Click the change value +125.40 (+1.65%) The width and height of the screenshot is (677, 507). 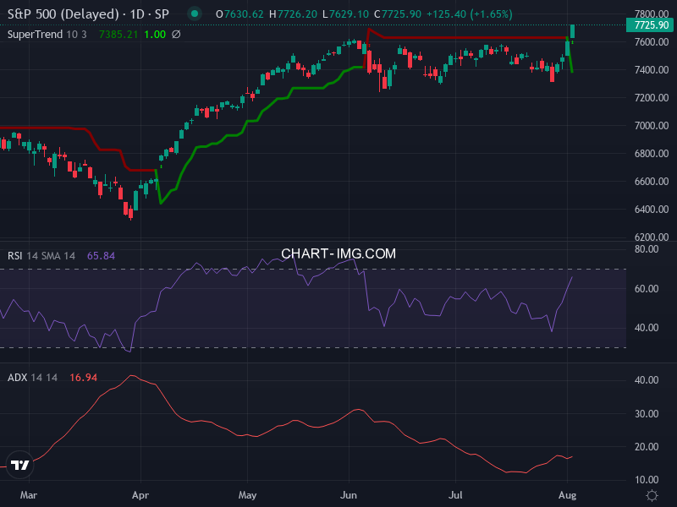pyautogui.click(x=470, y=14)
